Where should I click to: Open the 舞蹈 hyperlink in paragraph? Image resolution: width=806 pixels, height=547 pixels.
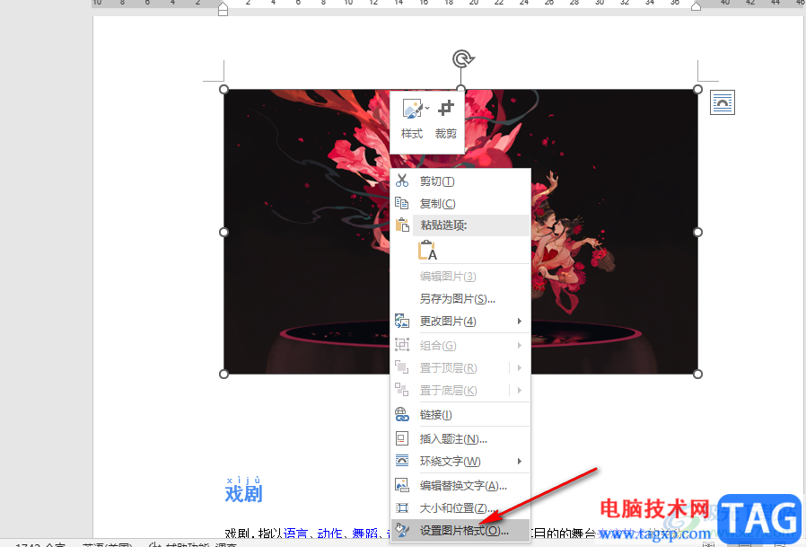pyautogui.click(x=365, y=534)
